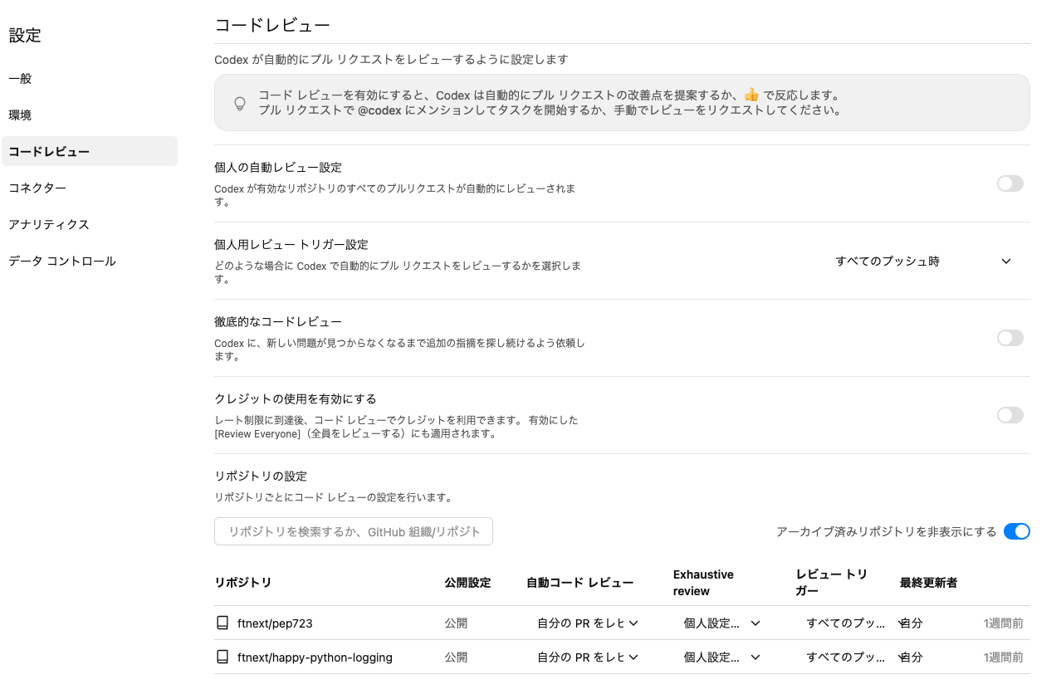Open データ コントロール in the sidebar

click(x=90, y=261)
